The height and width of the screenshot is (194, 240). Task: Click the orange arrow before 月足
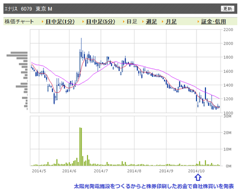point(162,22)
